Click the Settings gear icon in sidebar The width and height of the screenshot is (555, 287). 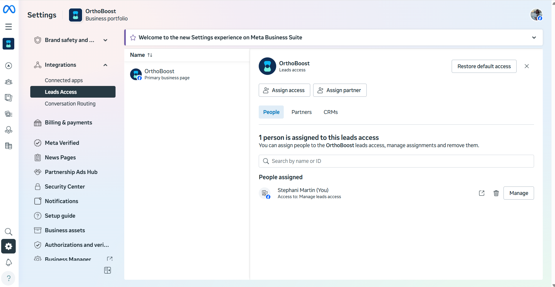[8, 246]
